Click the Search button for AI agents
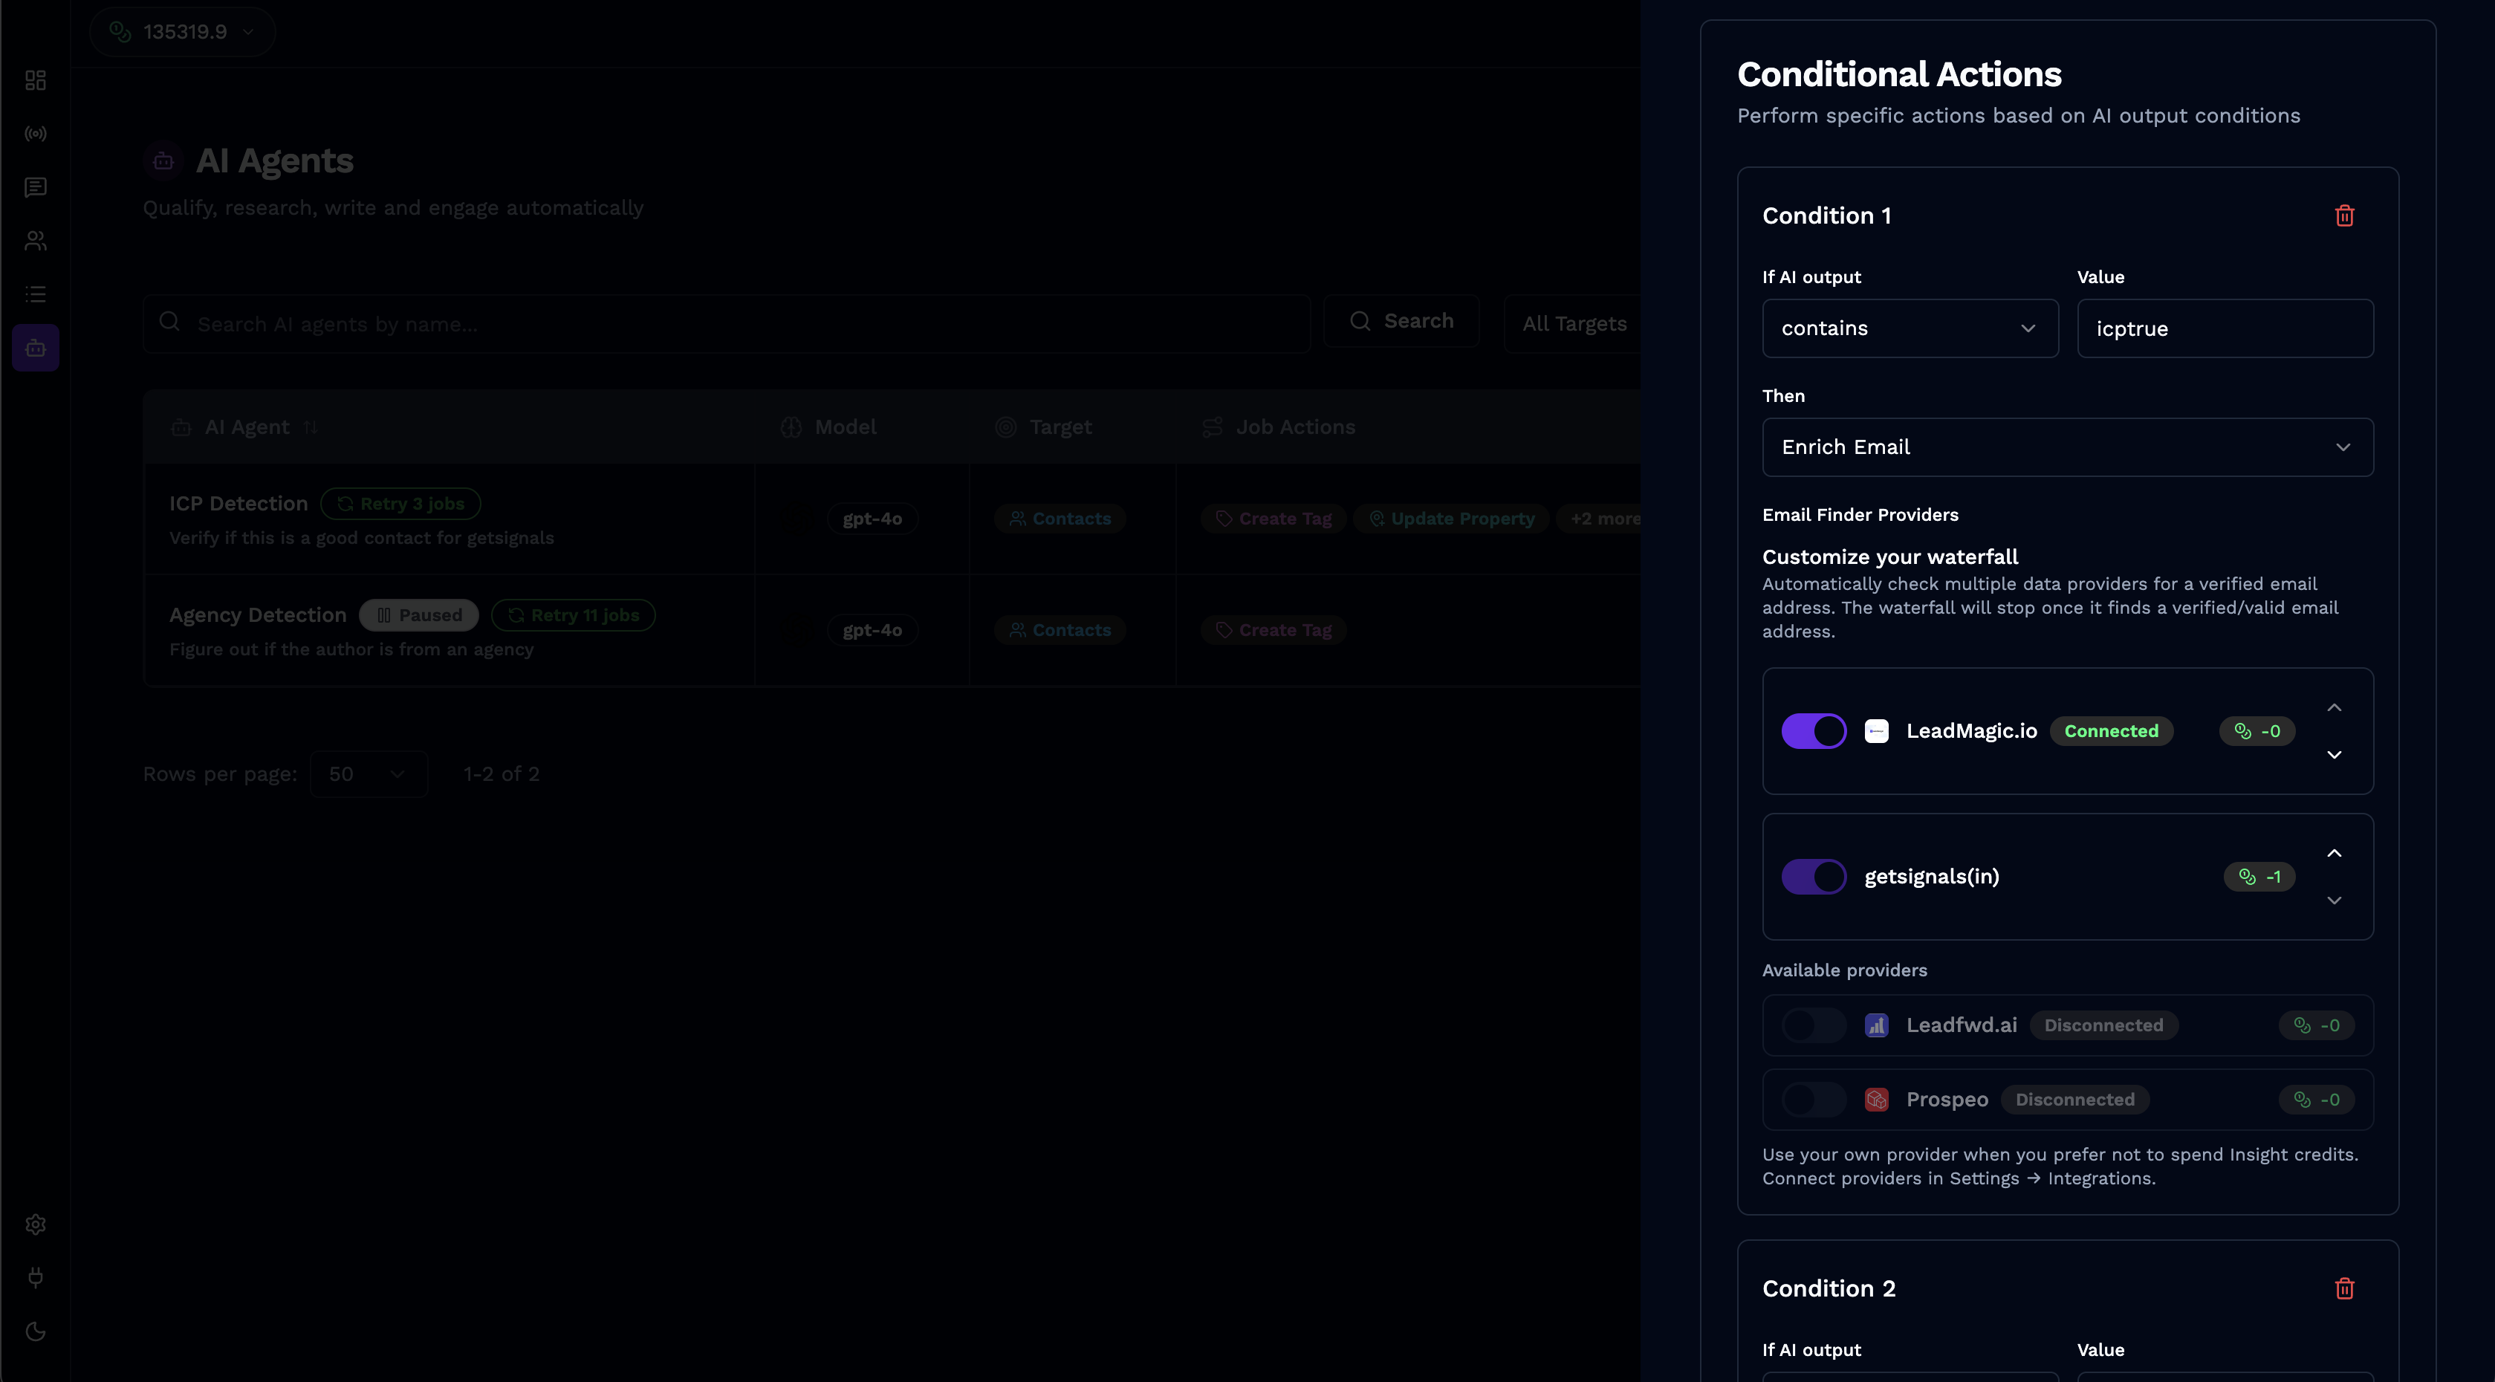Viewport: 2495px width, 1382px height. tap(1401, 320)
